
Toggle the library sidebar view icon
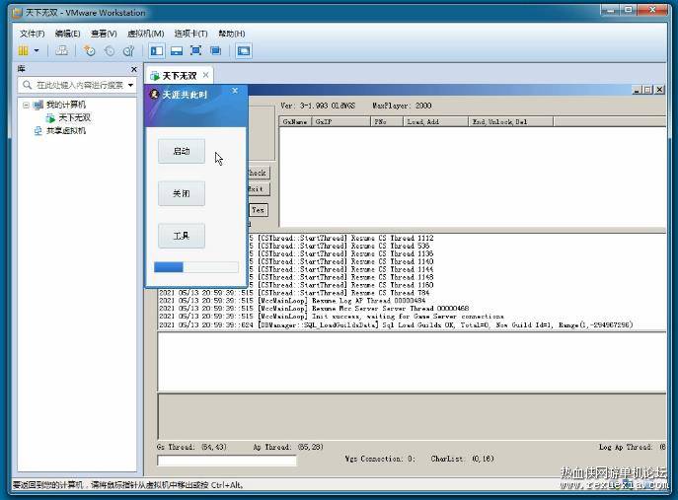click(157, 51)
